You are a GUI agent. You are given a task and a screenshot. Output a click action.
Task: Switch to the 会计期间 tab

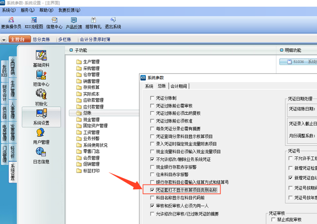click(178, 86)
